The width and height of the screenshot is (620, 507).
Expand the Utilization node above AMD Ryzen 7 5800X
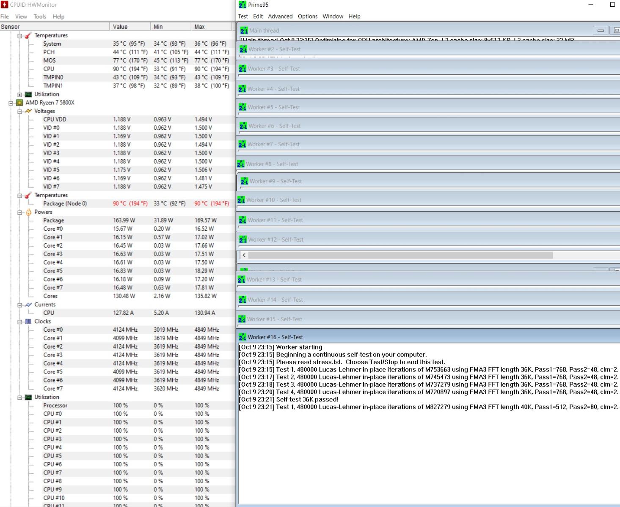(x=19, y=95)
